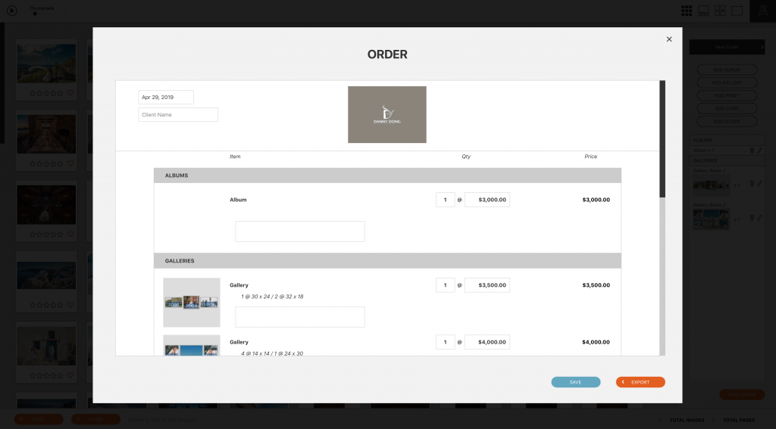Switch to filmstrip view icon in background toolbar
Viewport: 776px width, 429px height.
coord(703,11)
